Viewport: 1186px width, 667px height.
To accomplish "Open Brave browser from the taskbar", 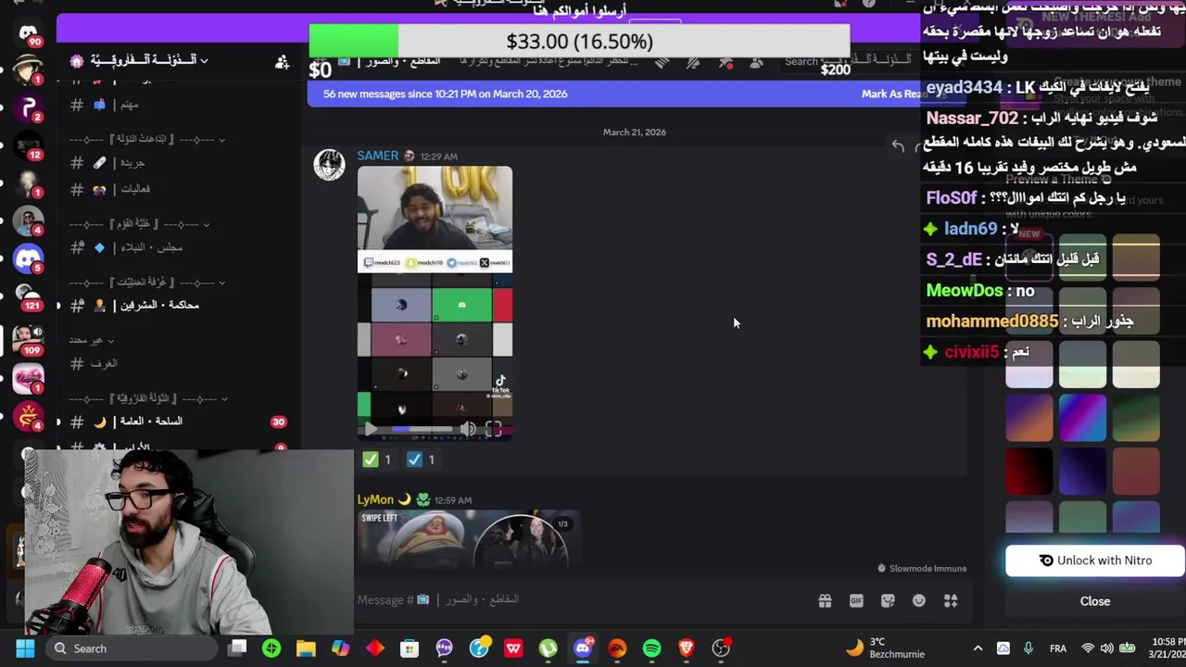I will [686, 648].
